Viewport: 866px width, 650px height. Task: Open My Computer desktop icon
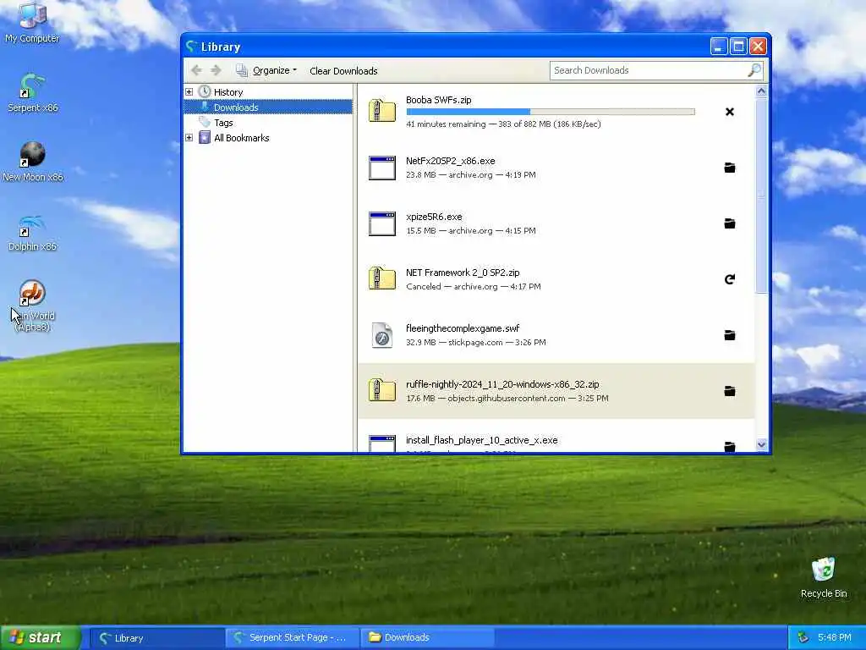32,22
